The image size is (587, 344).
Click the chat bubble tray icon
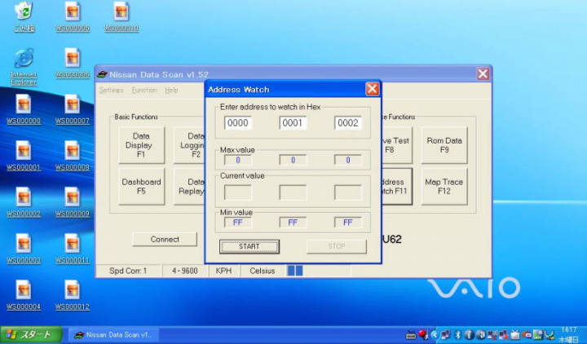tap(527, 335)
